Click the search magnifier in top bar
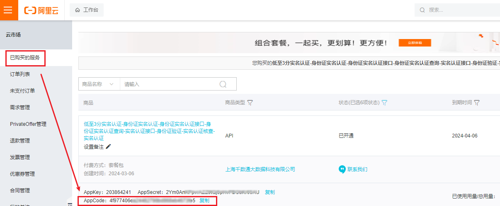 [422, 10]
